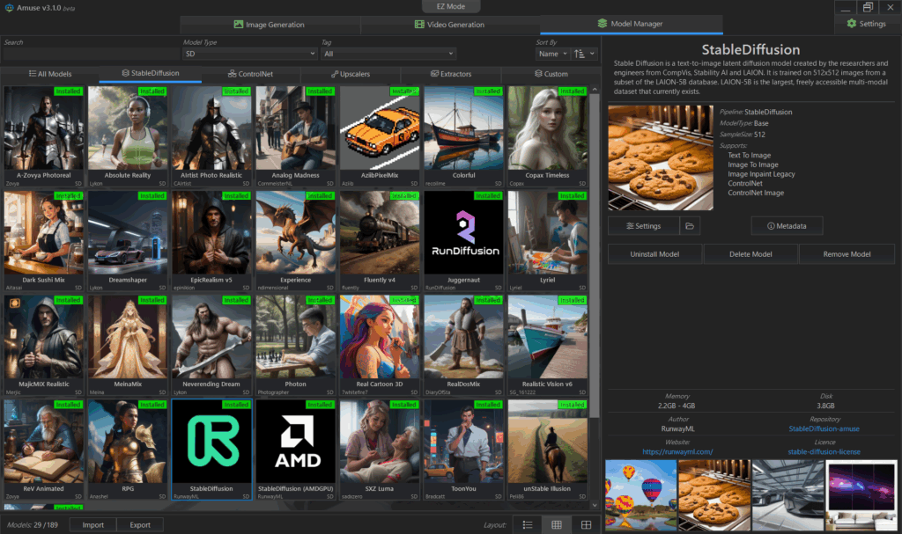Select the Realistic Vision v6 model

(548, 346)
